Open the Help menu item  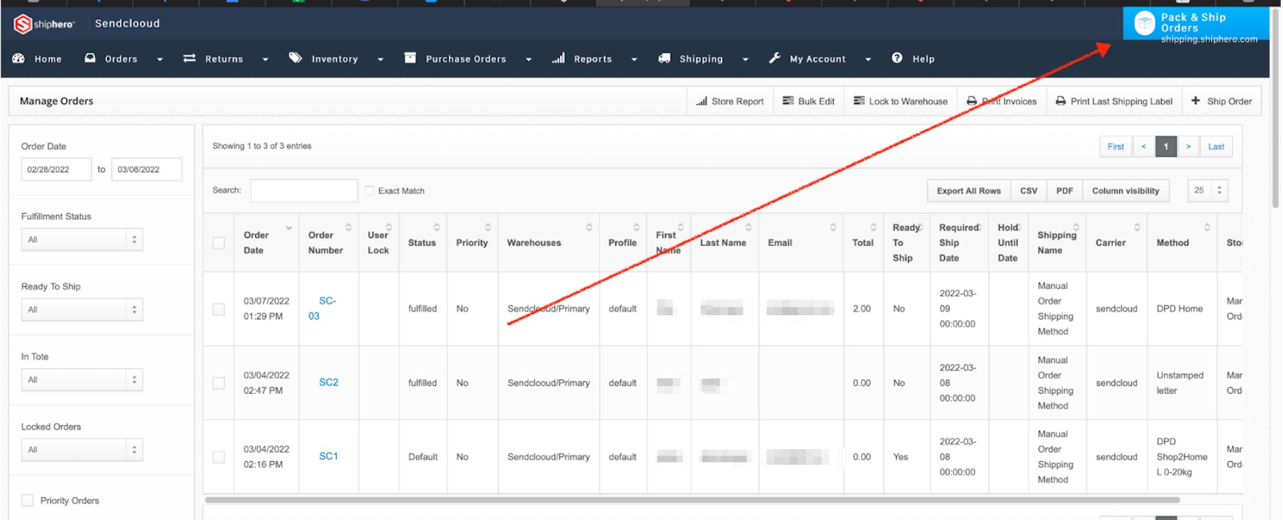click(x=923, y=59)
